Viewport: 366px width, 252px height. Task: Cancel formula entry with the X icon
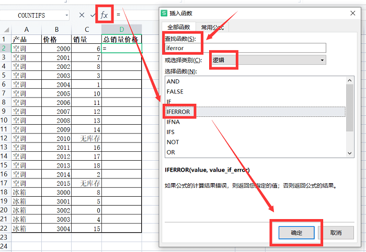82,15
